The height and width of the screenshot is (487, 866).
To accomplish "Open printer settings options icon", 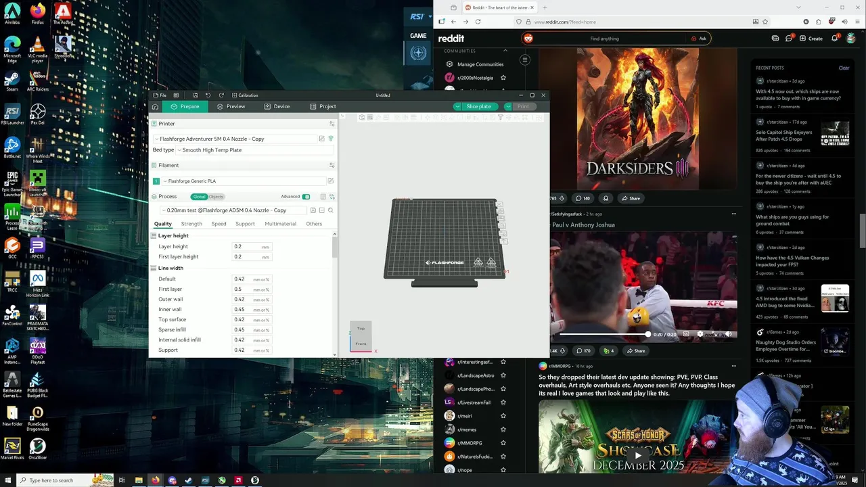I will point(332,124).
